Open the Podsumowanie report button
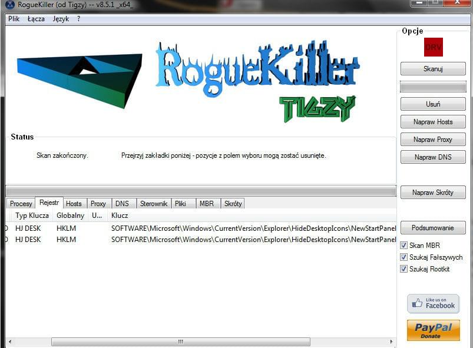 tap(433, 228)
